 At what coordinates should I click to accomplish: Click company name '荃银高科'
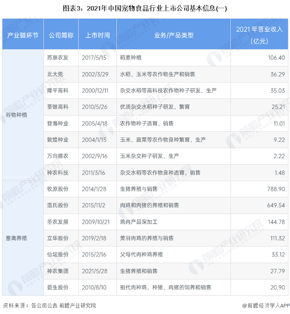(58, 107)
